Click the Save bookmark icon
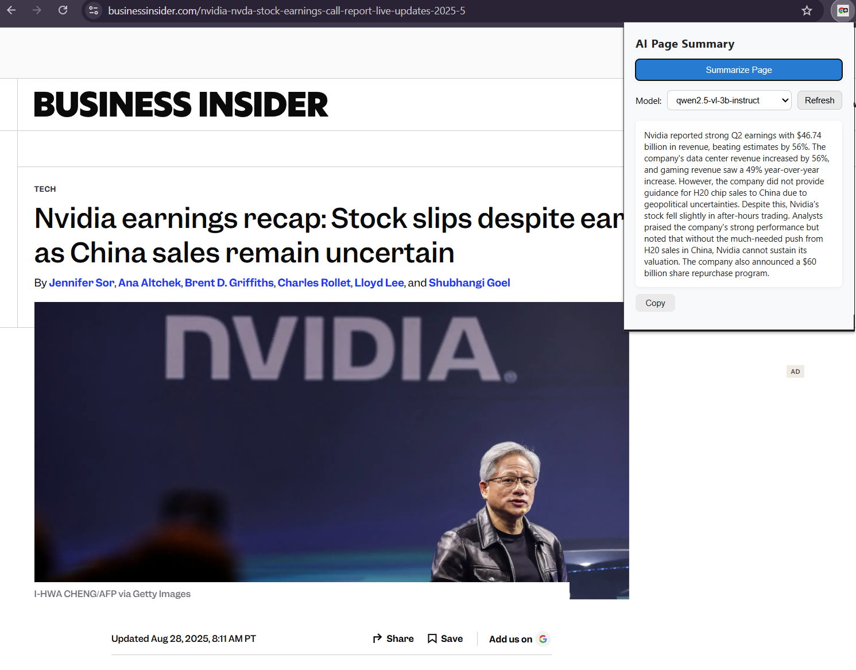Screen dimensions: 856x670 (432, 638)
